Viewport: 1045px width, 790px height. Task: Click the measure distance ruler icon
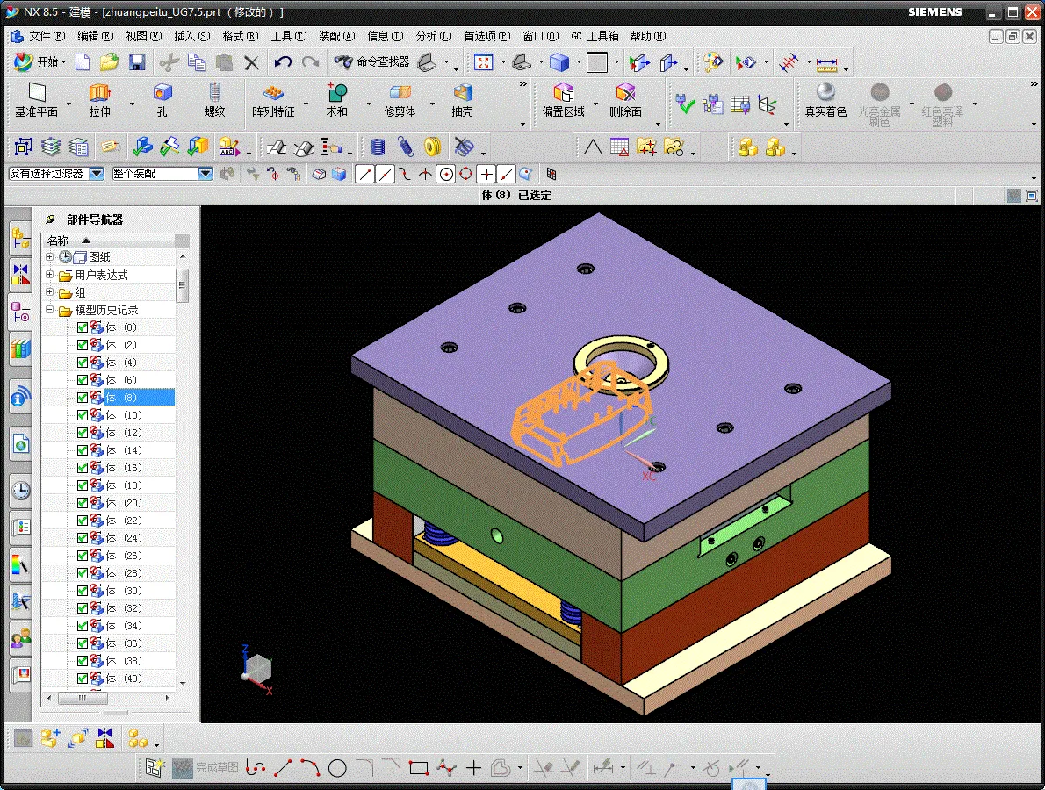point(826,64)
